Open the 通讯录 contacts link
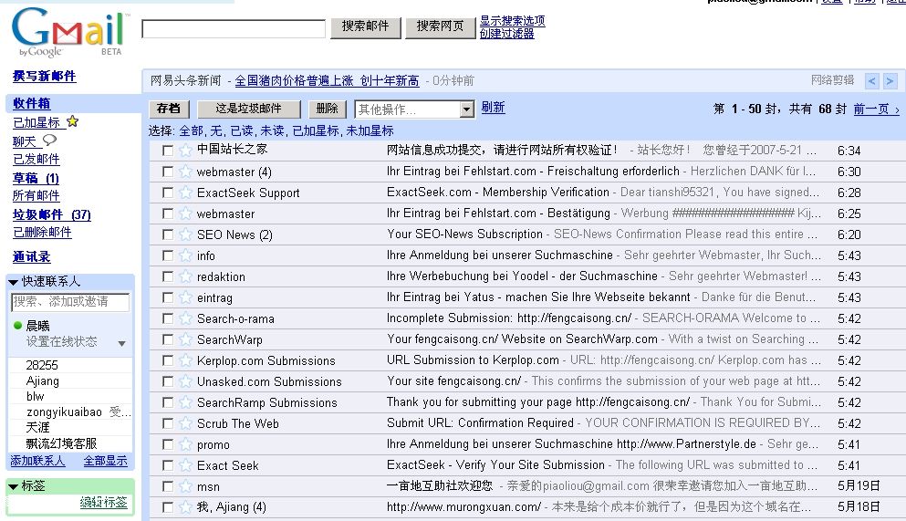 point(32,257)
